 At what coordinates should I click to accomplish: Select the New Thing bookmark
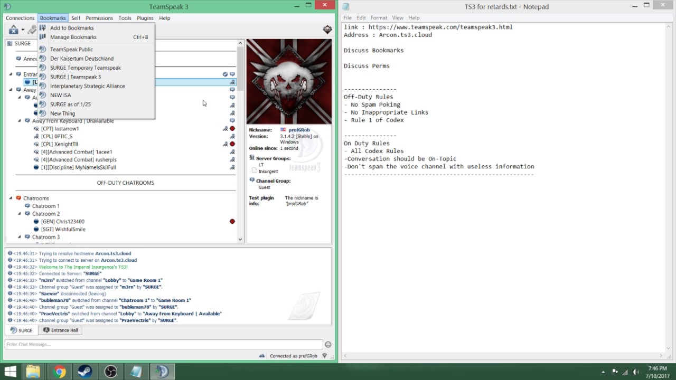[63, 113]
